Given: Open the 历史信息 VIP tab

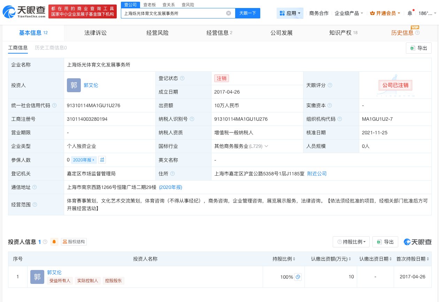Looking at the screenshot, I should tap(403, 33).
